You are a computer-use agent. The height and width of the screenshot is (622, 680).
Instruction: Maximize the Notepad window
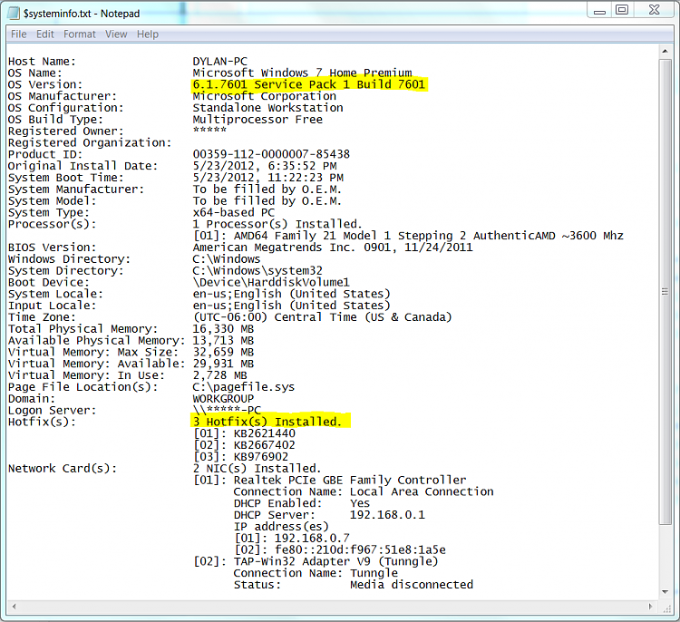pyautogui.click(x=622, y=10)
